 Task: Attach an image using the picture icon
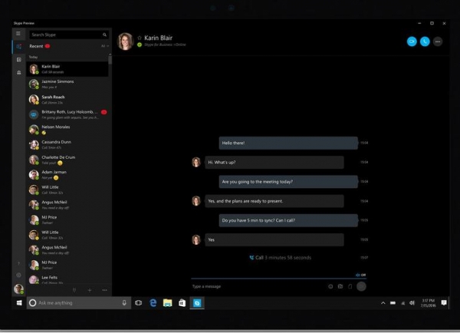pyautogui.click(x=340, y=286)
